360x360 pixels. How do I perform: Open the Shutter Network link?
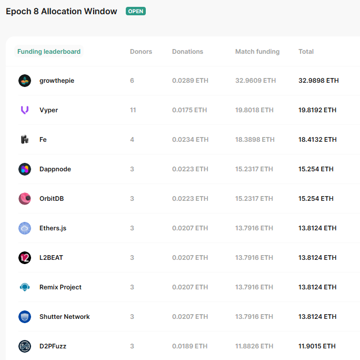(x=65, y=317)
